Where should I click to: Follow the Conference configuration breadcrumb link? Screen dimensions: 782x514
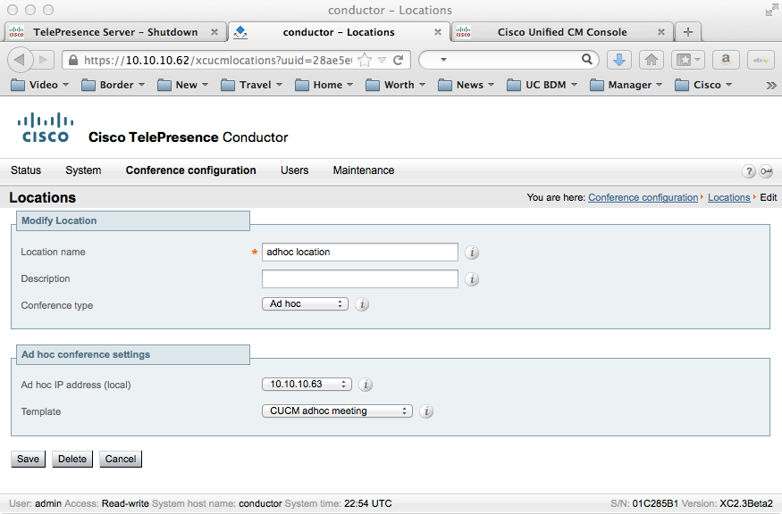click(x=643, y=197)
